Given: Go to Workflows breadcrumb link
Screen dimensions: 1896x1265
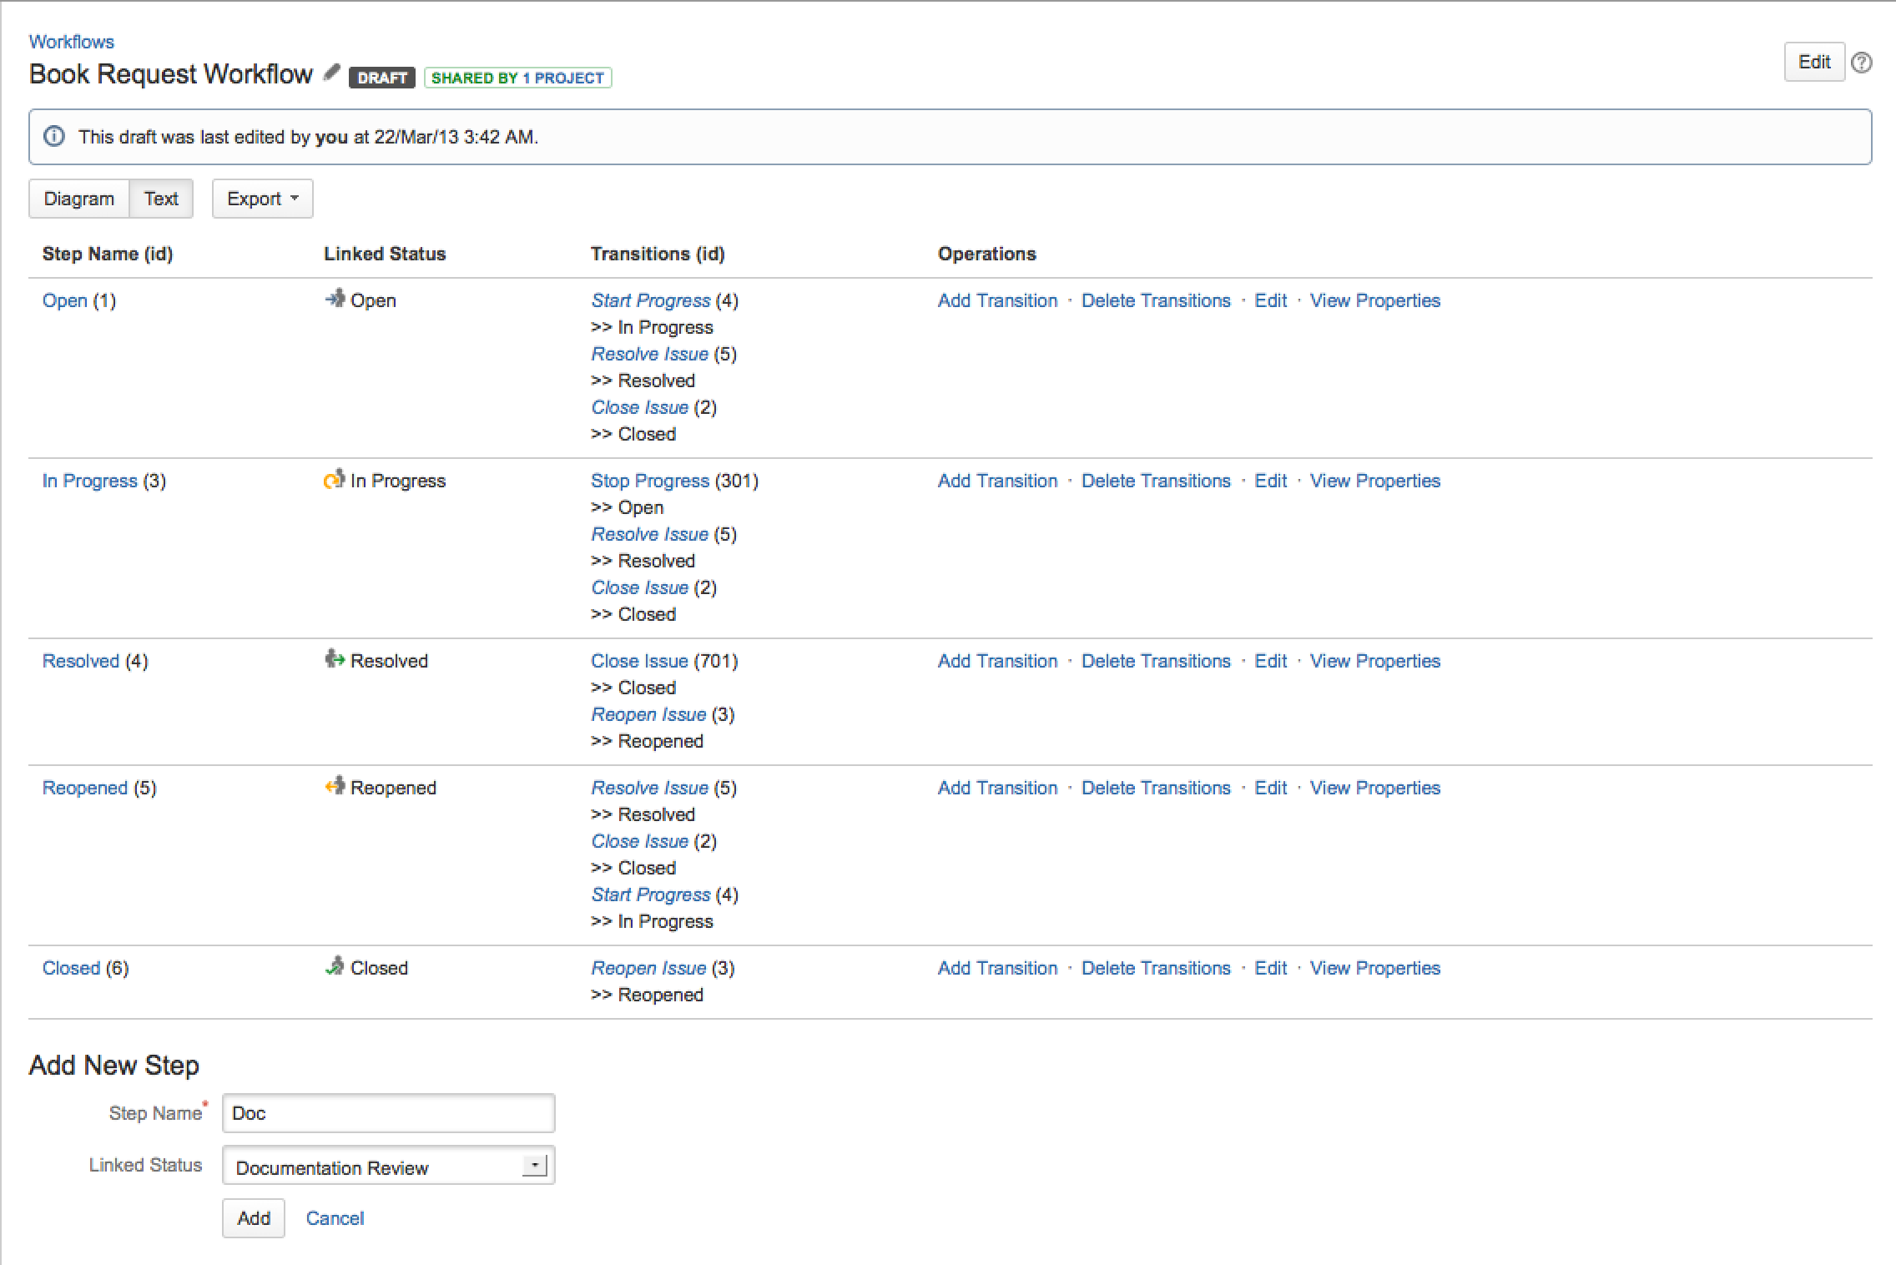Looking at the screenshot, I should tap(72, 42).
